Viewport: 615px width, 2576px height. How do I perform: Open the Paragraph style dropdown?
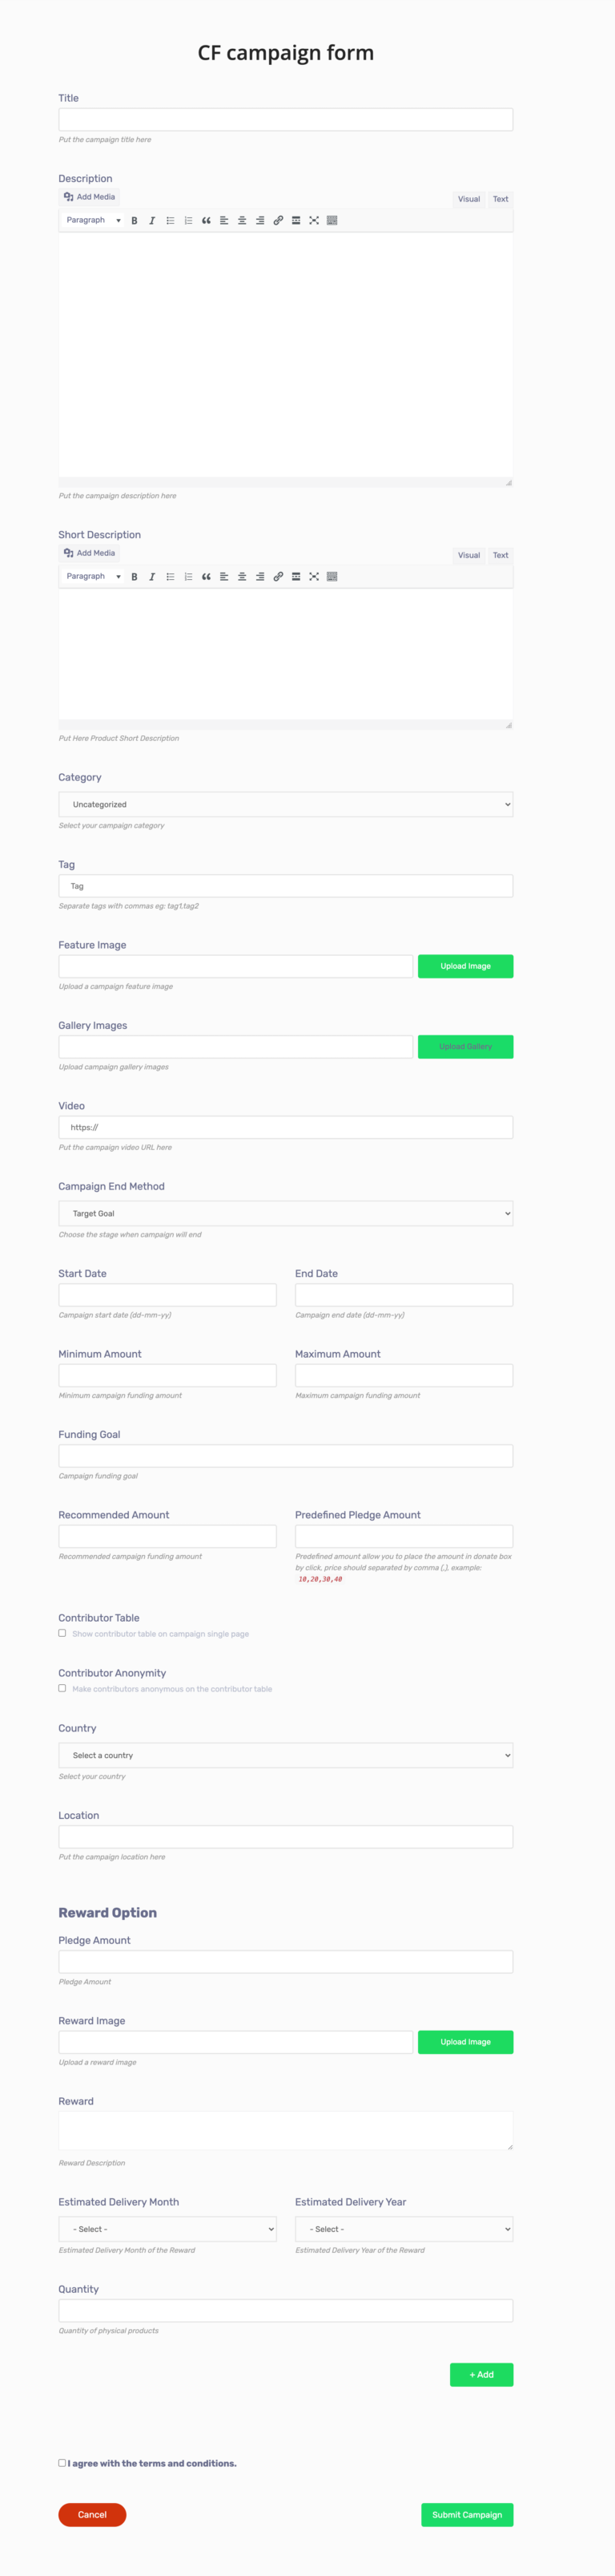coord(92,220)
